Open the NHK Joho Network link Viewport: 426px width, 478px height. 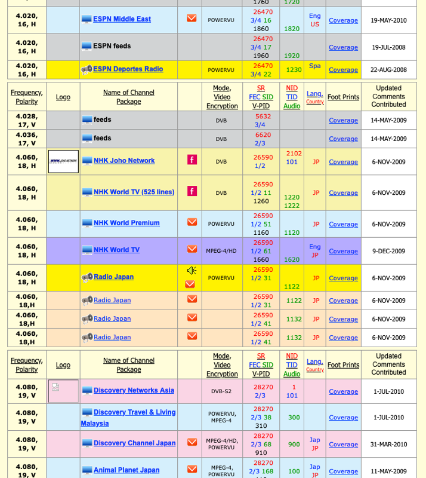click(x=124, y=161)
